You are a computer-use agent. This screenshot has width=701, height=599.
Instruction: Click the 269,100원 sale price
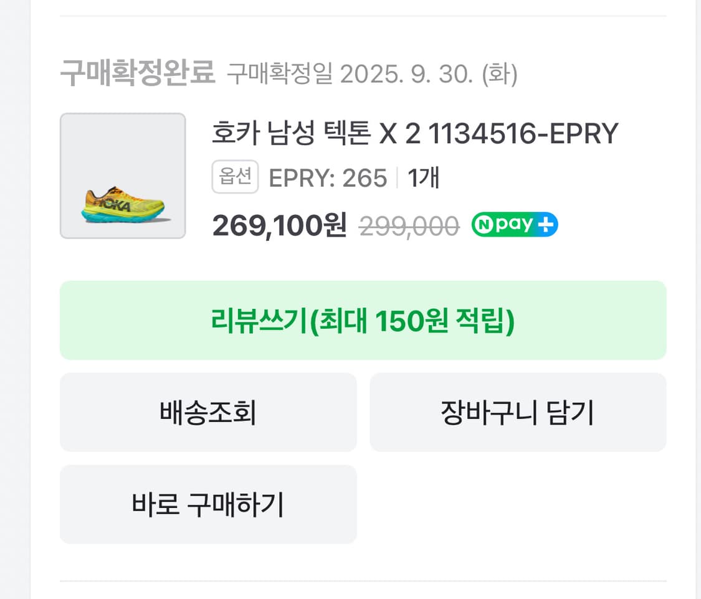pos(279,225)
